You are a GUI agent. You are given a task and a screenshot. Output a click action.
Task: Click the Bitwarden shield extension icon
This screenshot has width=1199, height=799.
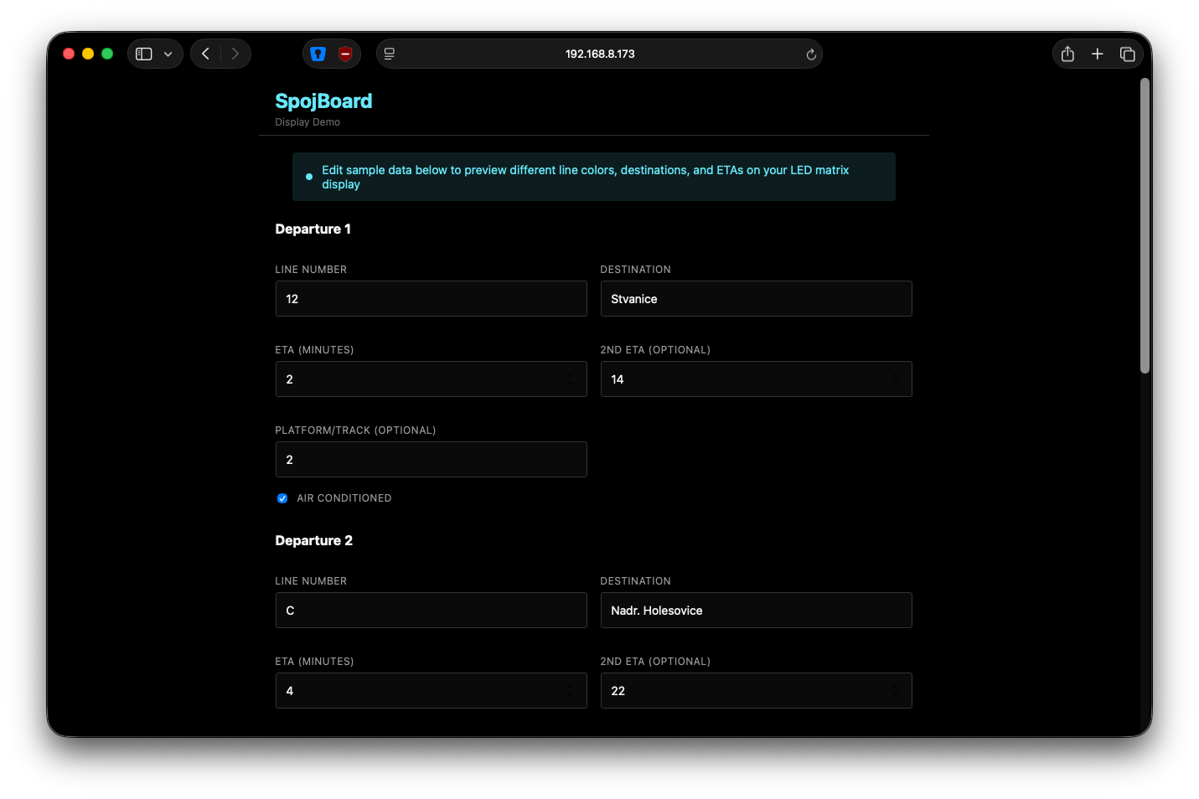318,54
